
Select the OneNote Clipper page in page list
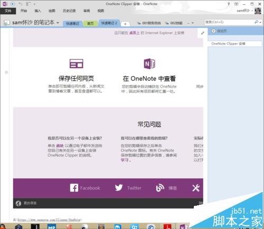pyautogui.click(x=235, y=44)
